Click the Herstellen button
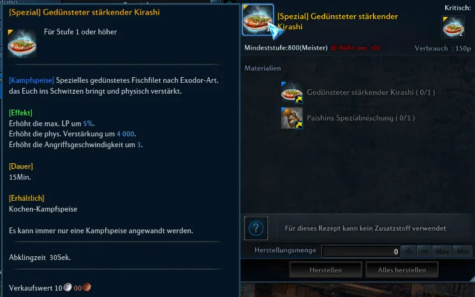 [326, 270]
